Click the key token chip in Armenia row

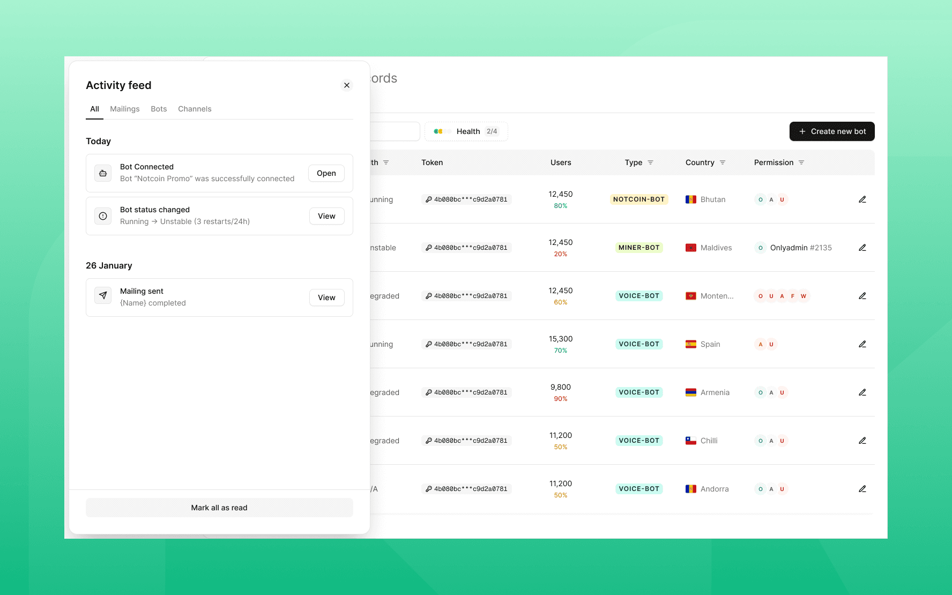pyautogui.click(x=466, y=392)
